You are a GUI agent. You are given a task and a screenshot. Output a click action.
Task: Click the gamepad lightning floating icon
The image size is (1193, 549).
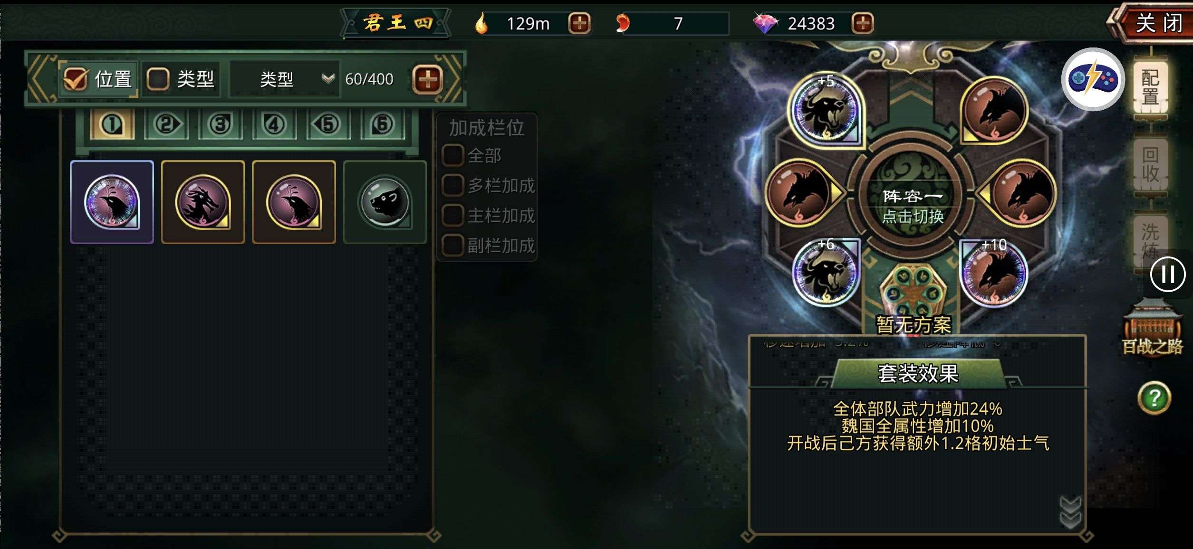pyautogui.click(x=1093, y=79)
